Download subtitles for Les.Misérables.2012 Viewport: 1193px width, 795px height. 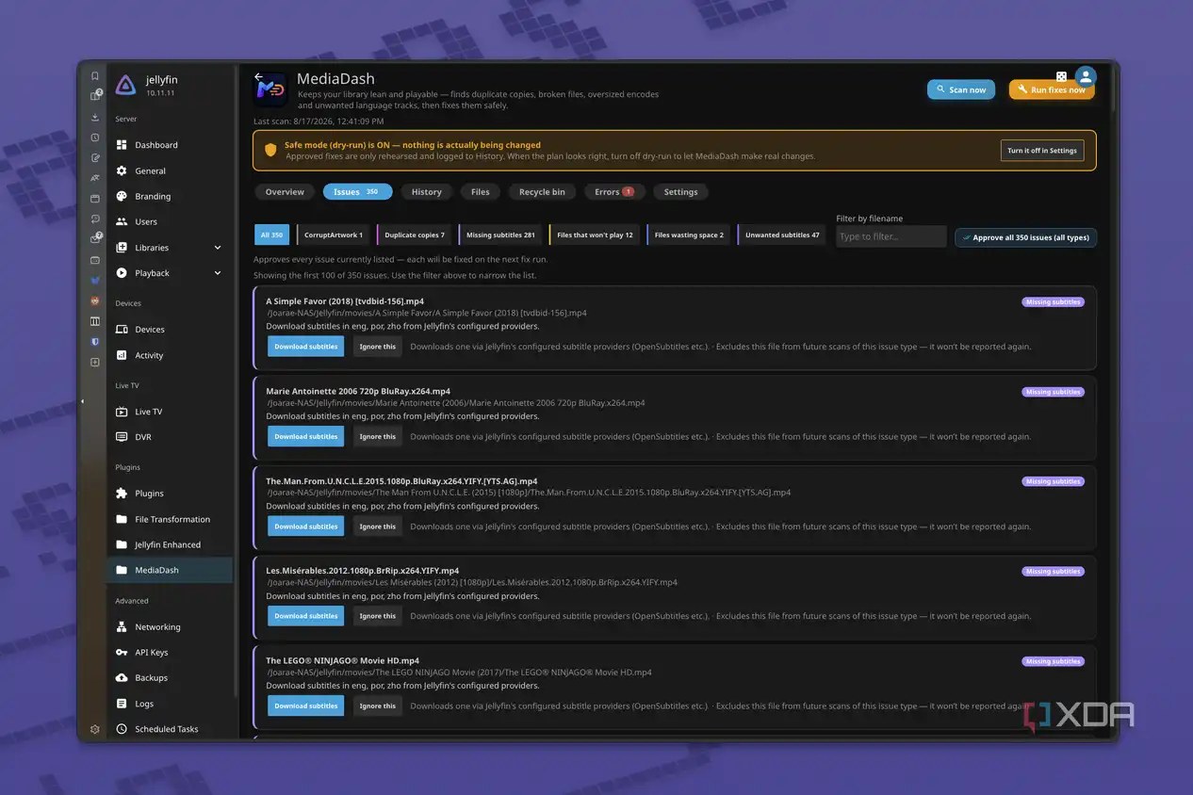(305, 616)
